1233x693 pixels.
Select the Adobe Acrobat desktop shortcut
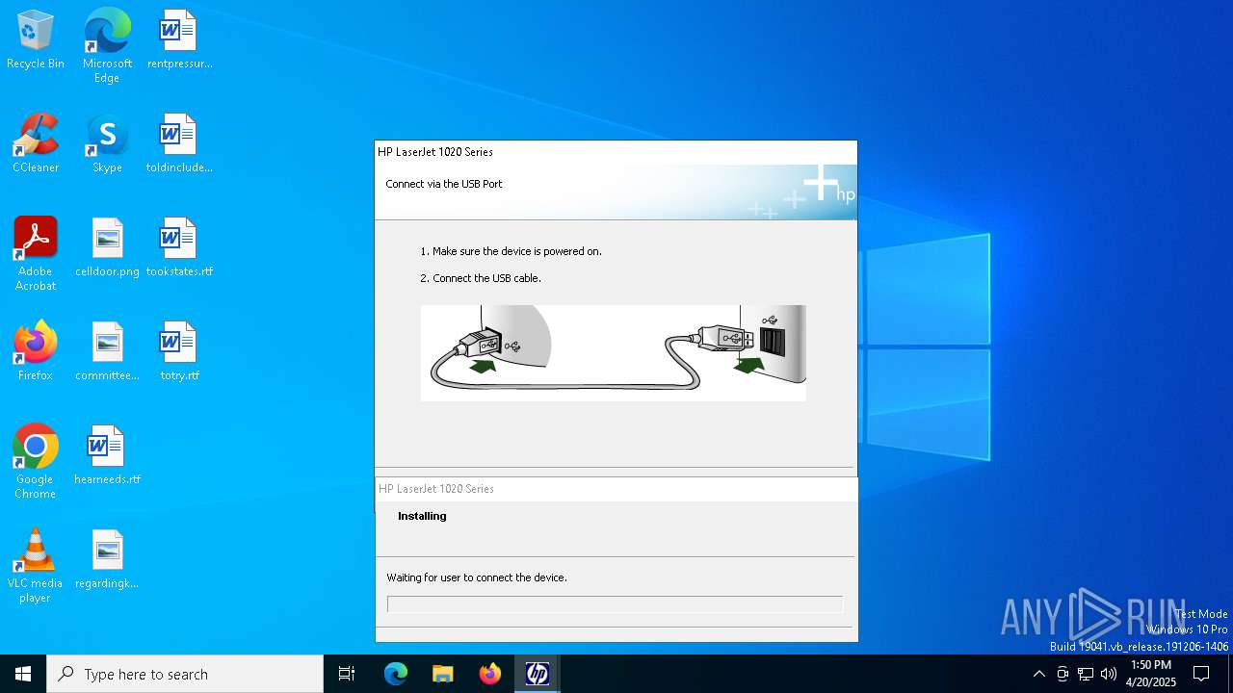36,255
